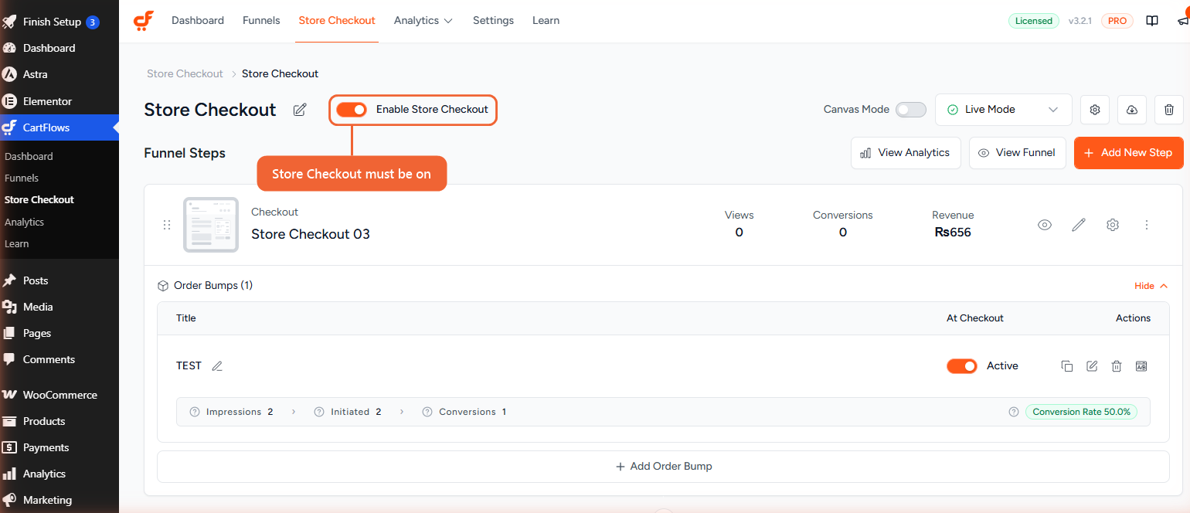Select Store Checkout top tab
The width and height of the screenshot is (1190, 513).
(337, 21)
